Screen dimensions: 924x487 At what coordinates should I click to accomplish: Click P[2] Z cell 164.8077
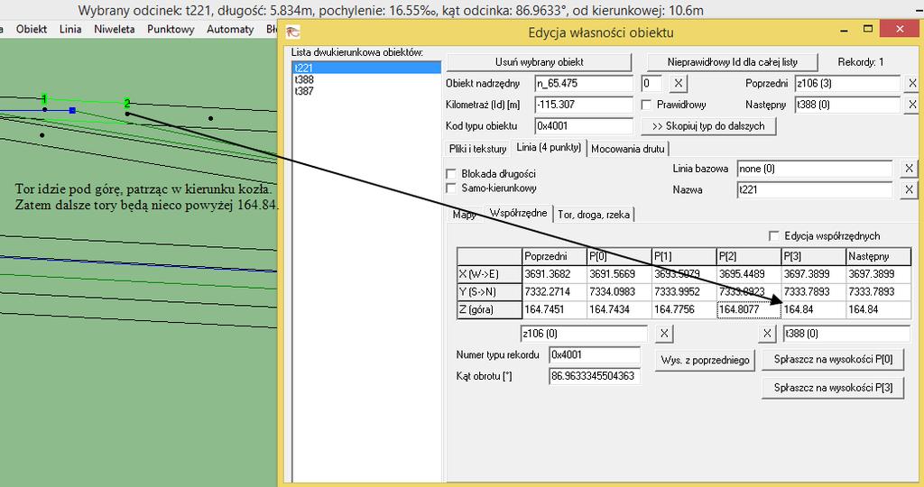(749, 309)
